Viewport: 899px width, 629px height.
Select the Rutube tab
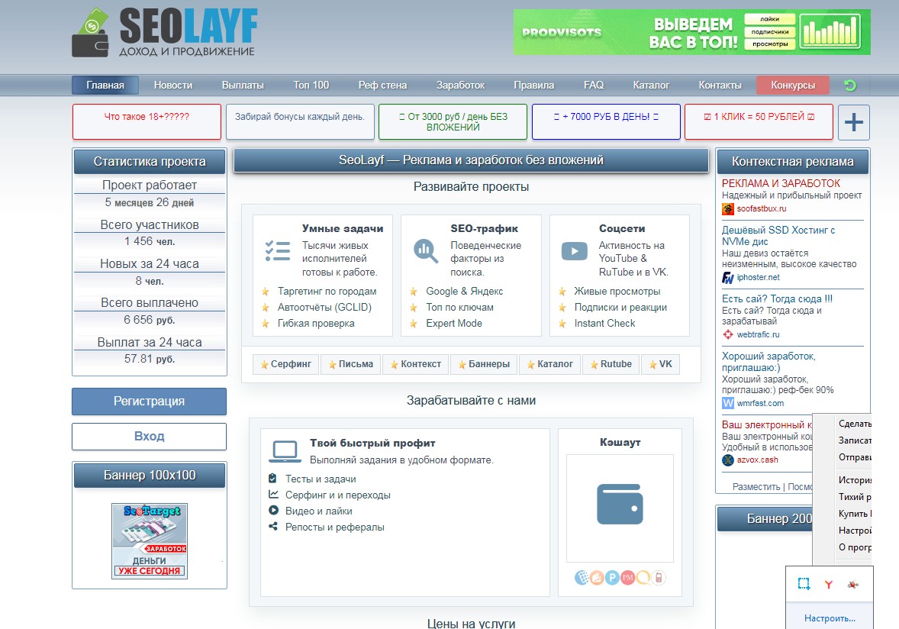[611, 364]
